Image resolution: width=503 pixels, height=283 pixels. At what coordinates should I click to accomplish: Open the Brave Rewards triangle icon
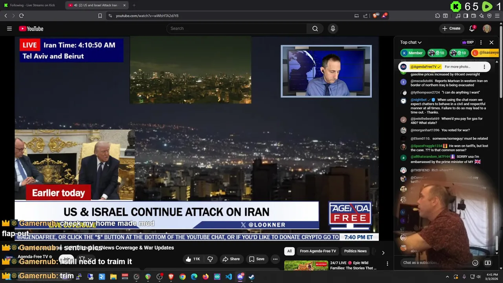tap(385, 16)
